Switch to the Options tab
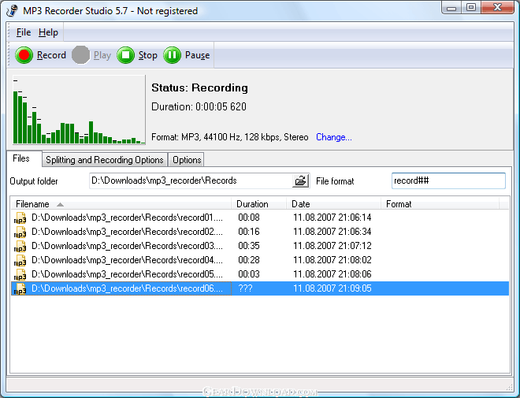520x398 pixels. pyautogui.click(x=187, y=160)
